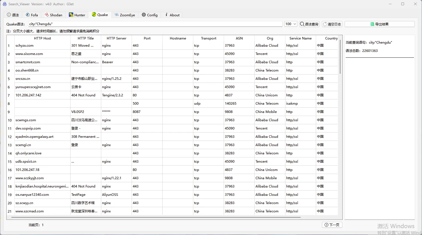The image size is (422, 235).
Task: Click the Org column header
Action: [x=270, y=38]
